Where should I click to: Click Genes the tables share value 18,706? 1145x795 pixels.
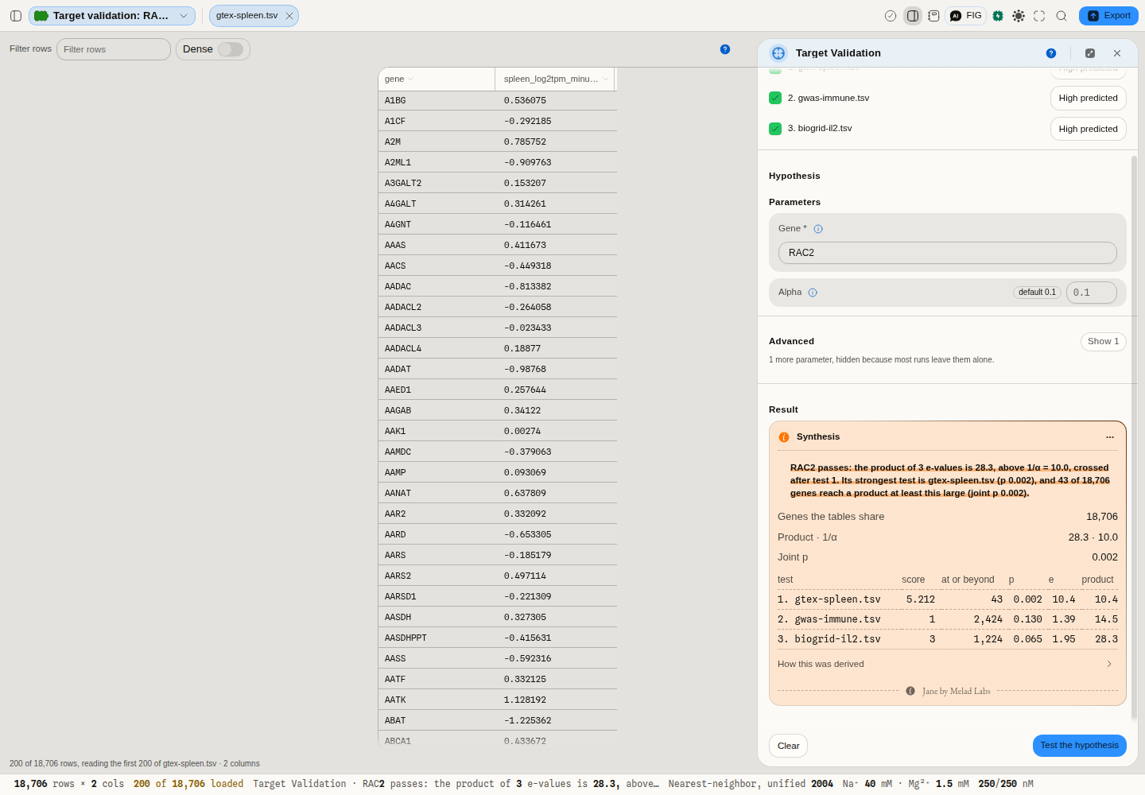(x=1102, y=517)
